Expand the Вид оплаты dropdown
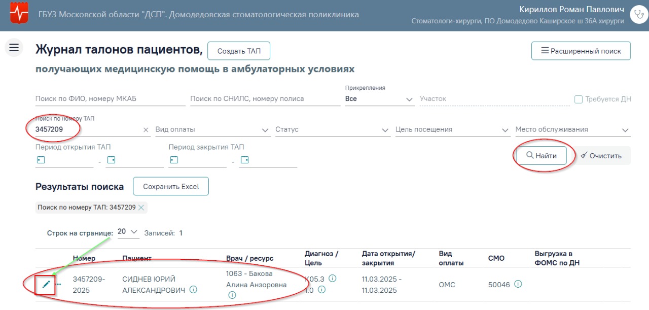649x310 pixels. tap(212, 130)
